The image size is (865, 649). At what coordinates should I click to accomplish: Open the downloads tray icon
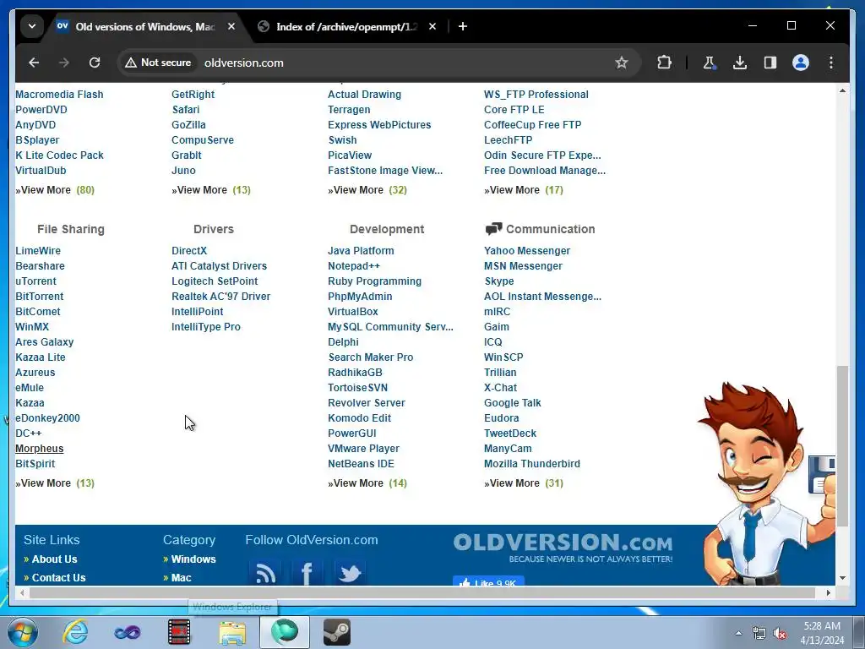pos(740,63)
